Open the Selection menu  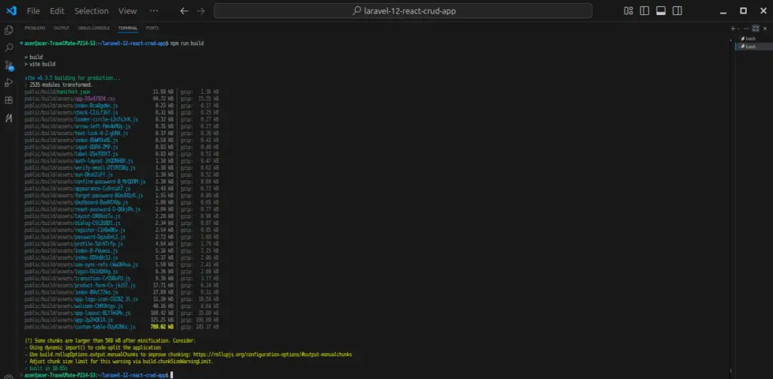coord(91,11)
